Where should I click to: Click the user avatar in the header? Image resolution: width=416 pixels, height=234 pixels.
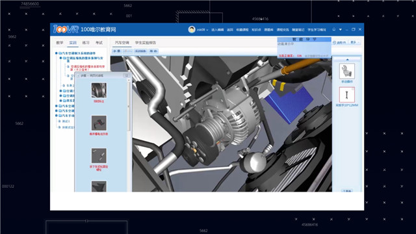tap(192, 29)
